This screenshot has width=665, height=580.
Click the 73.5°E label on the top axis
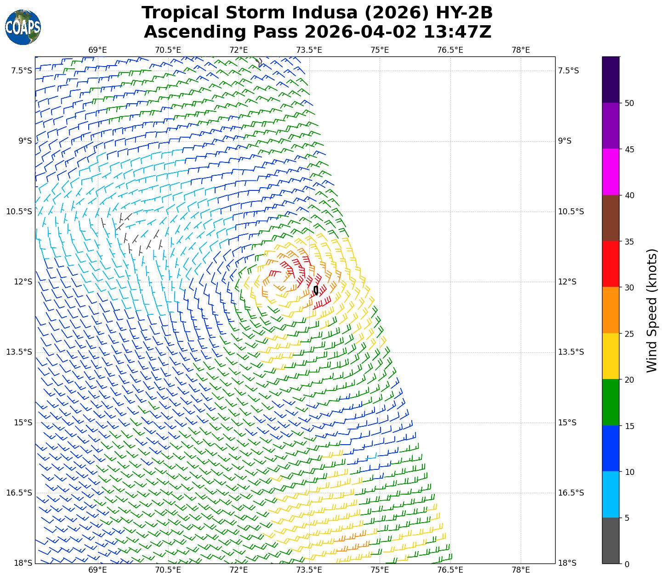tap(309, 50)
